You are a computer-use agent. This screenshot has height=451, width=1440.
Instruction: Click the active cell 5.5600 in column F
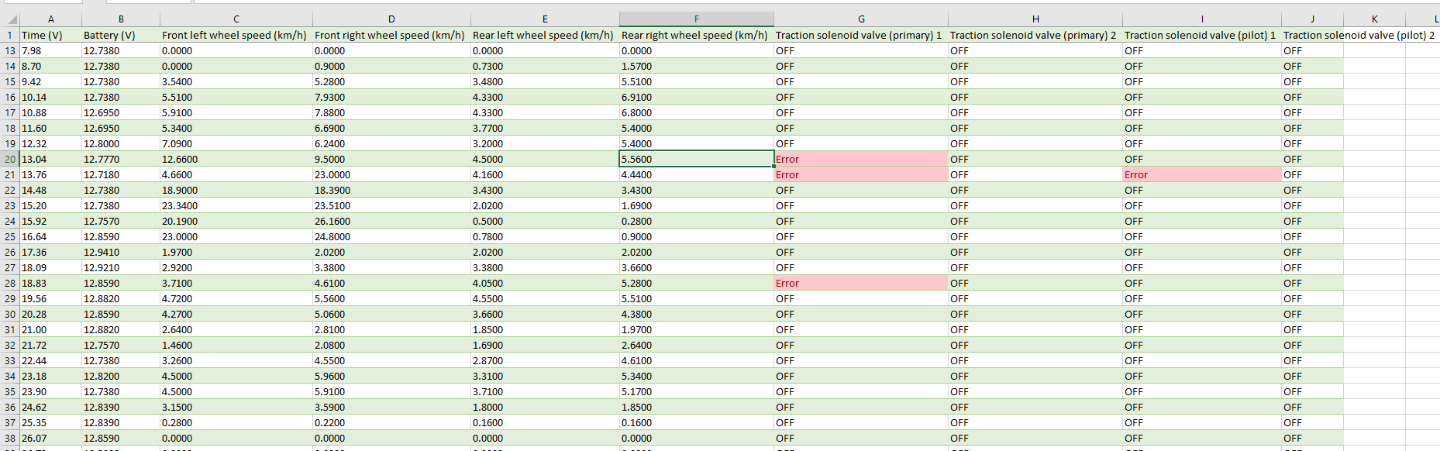click(x=697, y=159)
